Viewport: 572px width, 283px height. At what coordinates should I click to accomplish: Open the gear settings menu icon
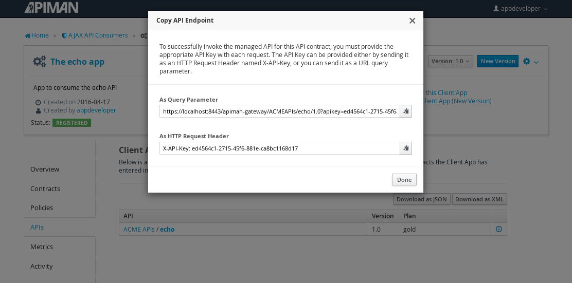(526, 61)
